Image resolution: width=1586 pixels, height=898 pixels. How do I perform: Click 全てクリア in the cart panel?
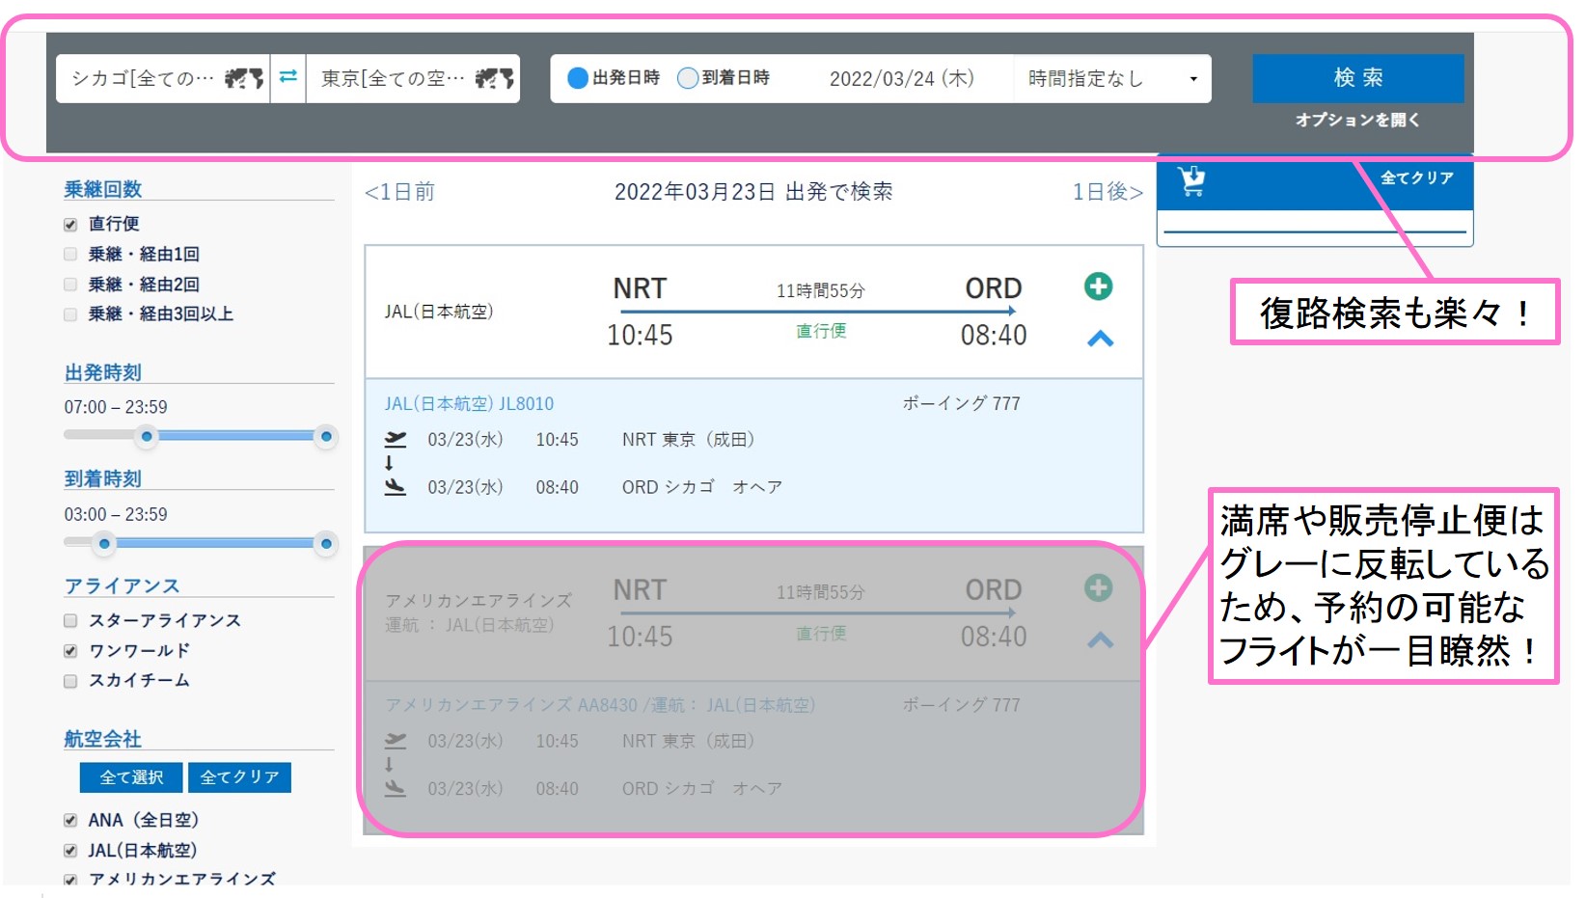click(x=1416, y=177)
